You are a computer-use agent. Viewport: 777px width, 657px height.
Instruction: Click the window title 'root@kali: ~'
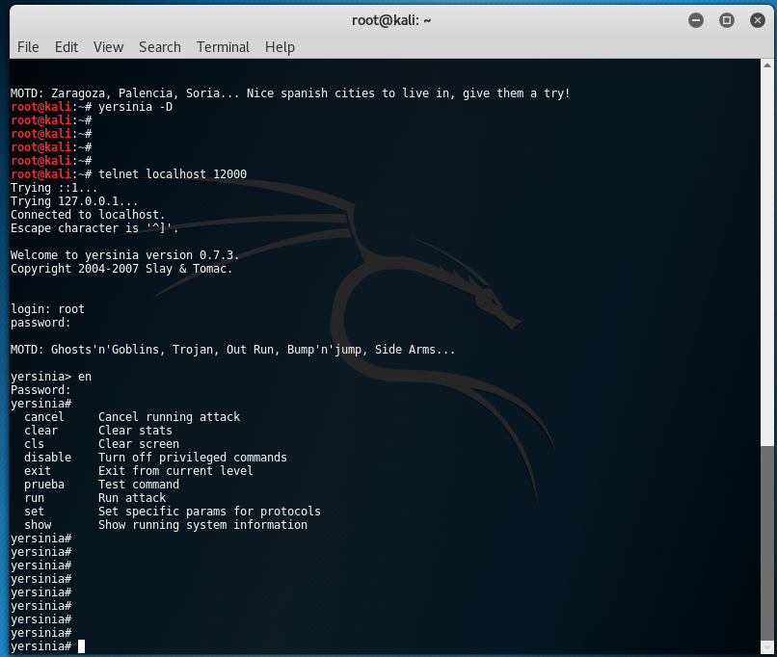391,20
